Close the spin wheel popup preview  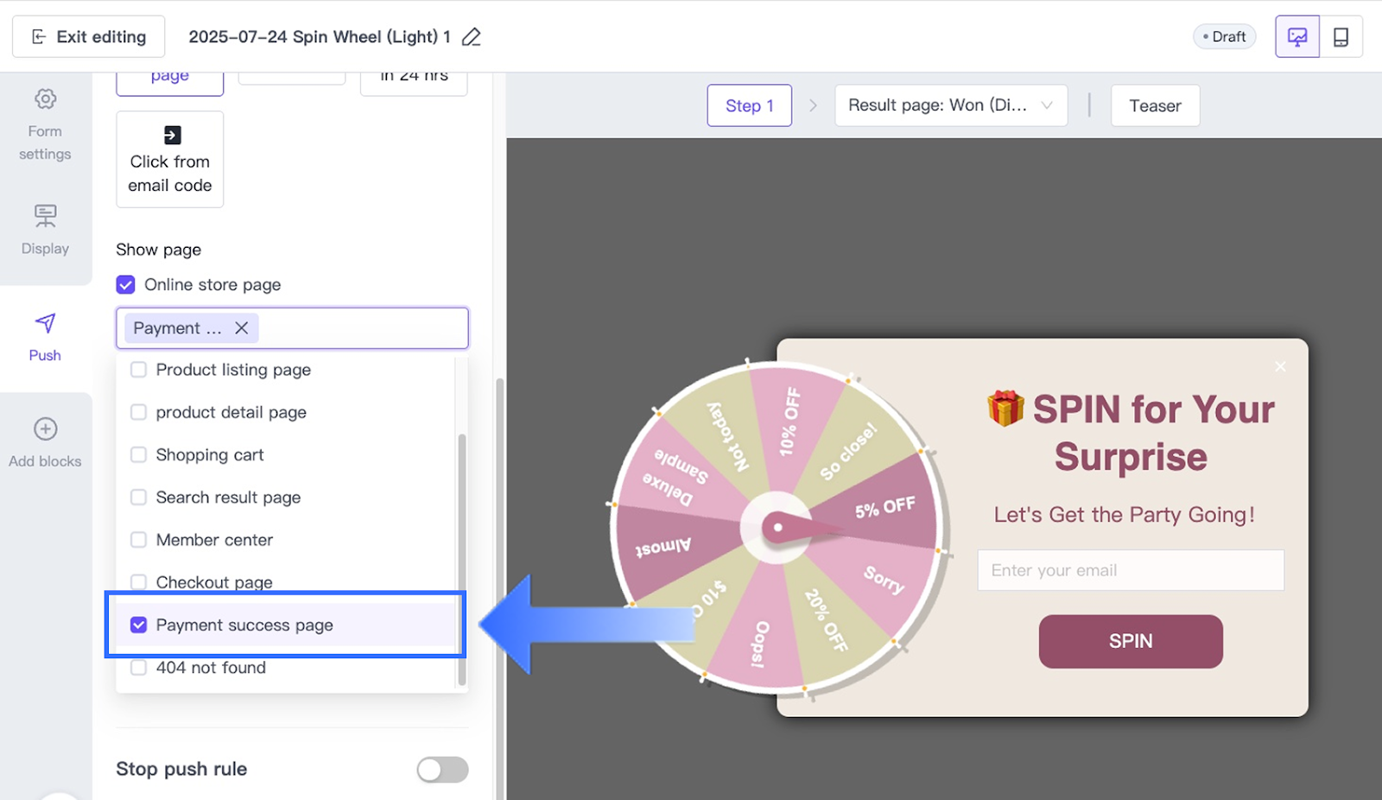click(1280, 366)
